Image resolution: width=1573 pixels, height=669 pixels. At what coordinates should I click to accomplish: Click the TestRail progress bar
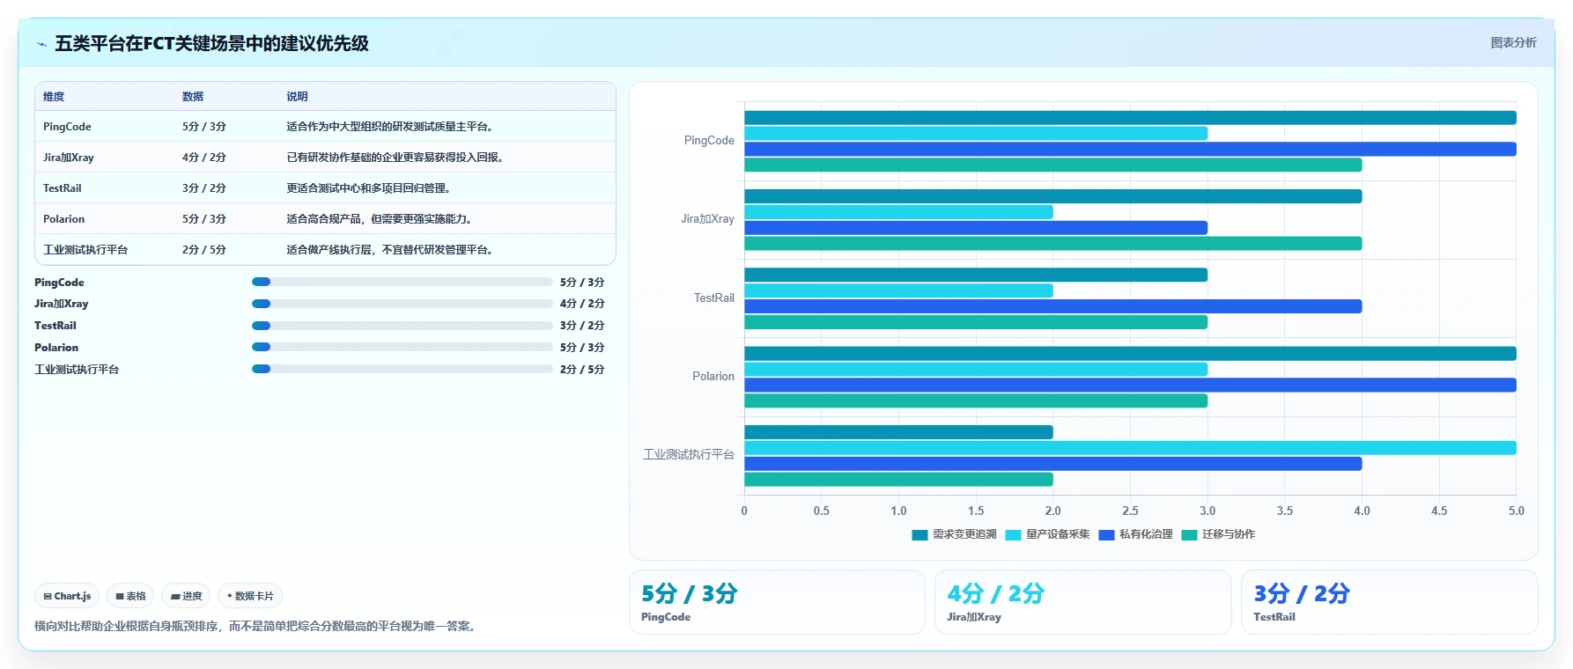[402, 326]
